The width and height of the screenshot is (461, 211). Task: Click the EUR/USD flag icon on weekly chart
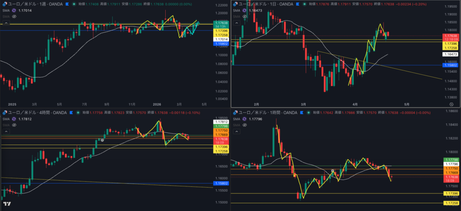[x=5, y=4]
